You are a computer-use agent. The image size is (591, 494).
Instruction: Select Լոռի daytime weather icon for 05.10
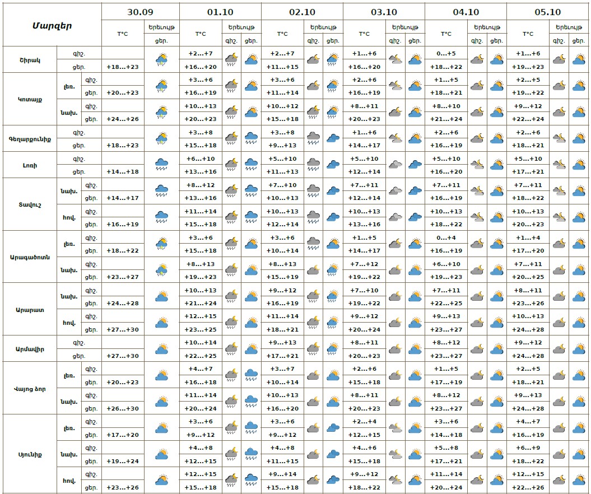click(579, 165)
